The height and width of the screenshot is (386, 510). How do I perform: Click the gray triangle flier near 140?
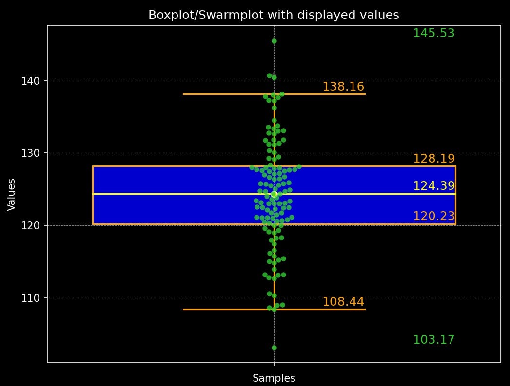pyautogui.click(x=274, y=74)
